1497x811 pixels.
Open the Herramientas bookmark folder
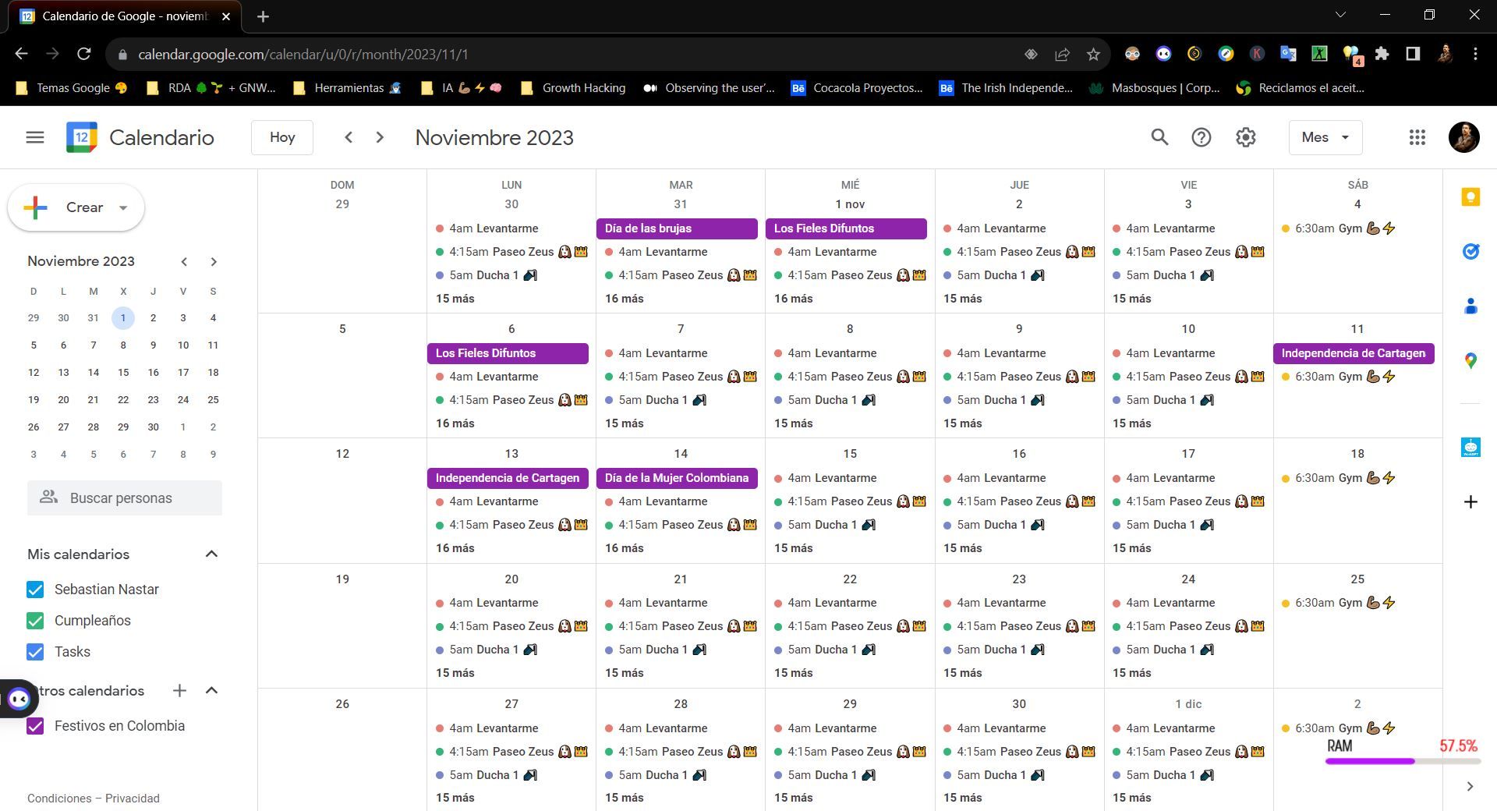[x=347, y=88]
